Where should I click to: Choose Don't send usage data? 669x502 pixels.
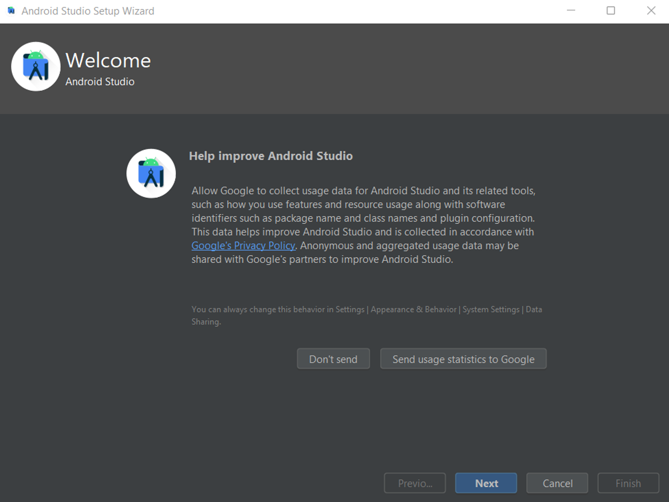click(x=333, y=359)
